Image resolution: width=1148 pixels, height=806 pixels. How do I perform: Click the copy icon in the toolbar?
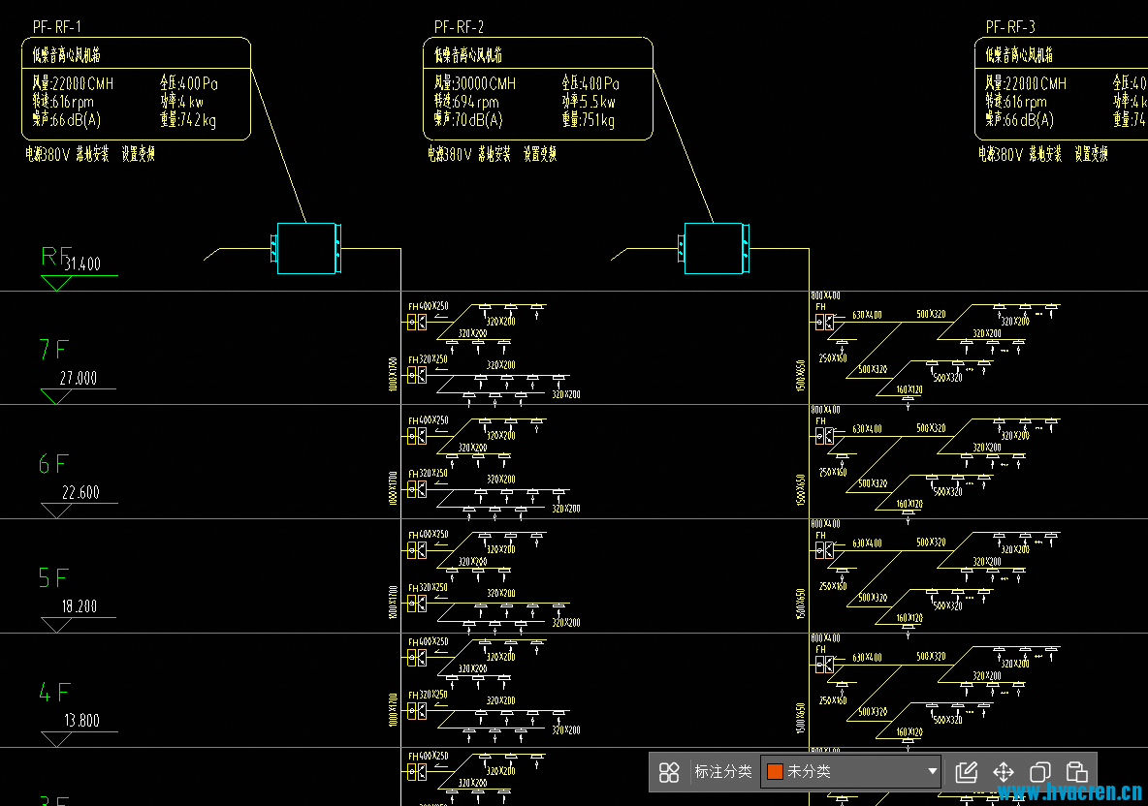(1039, 771)
